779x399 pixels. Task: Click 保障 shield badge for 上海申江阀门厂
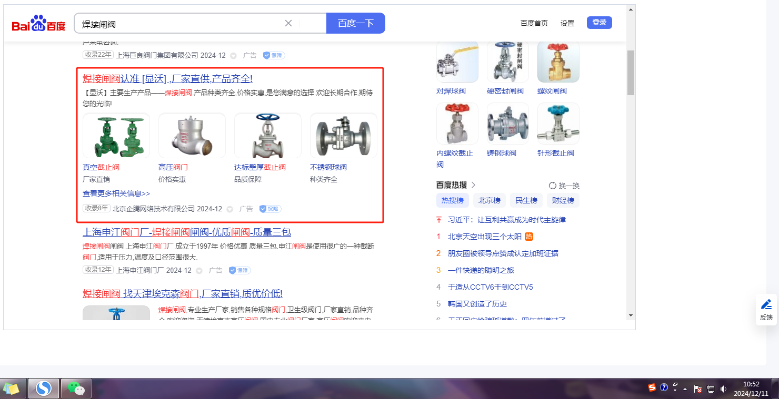239,270
